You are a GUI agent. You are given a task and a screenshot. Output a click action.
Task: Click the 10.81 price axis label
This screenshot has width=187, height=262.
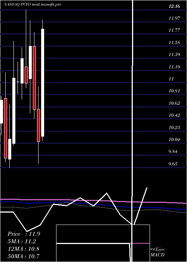point(174,91)
